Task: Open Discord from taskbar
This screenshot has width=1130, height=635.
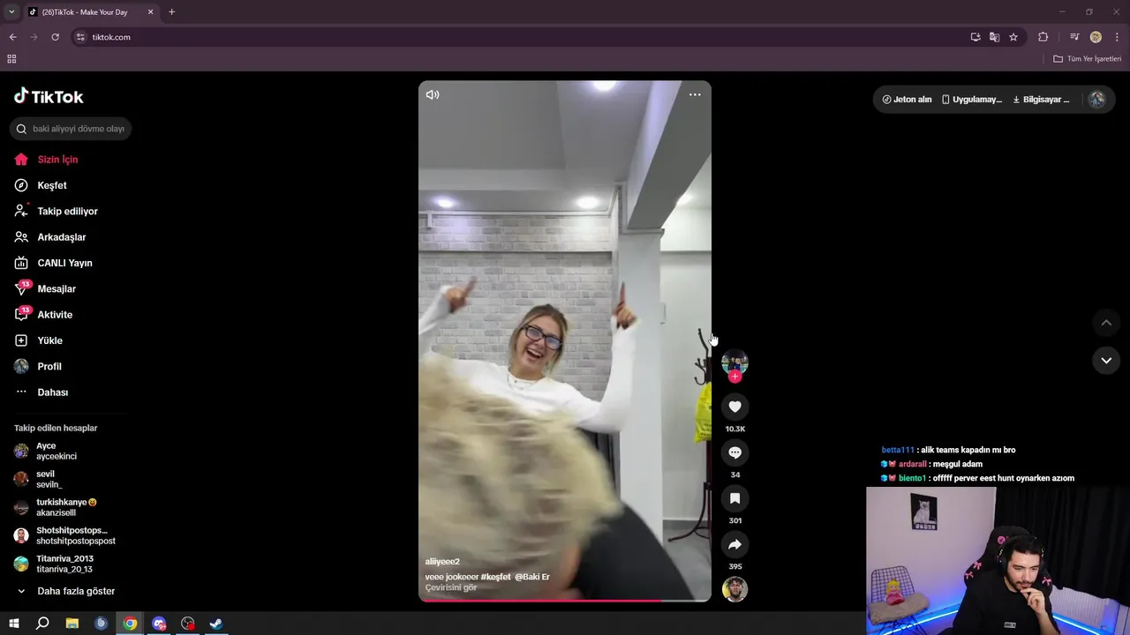Action: (x=159, y=624)
